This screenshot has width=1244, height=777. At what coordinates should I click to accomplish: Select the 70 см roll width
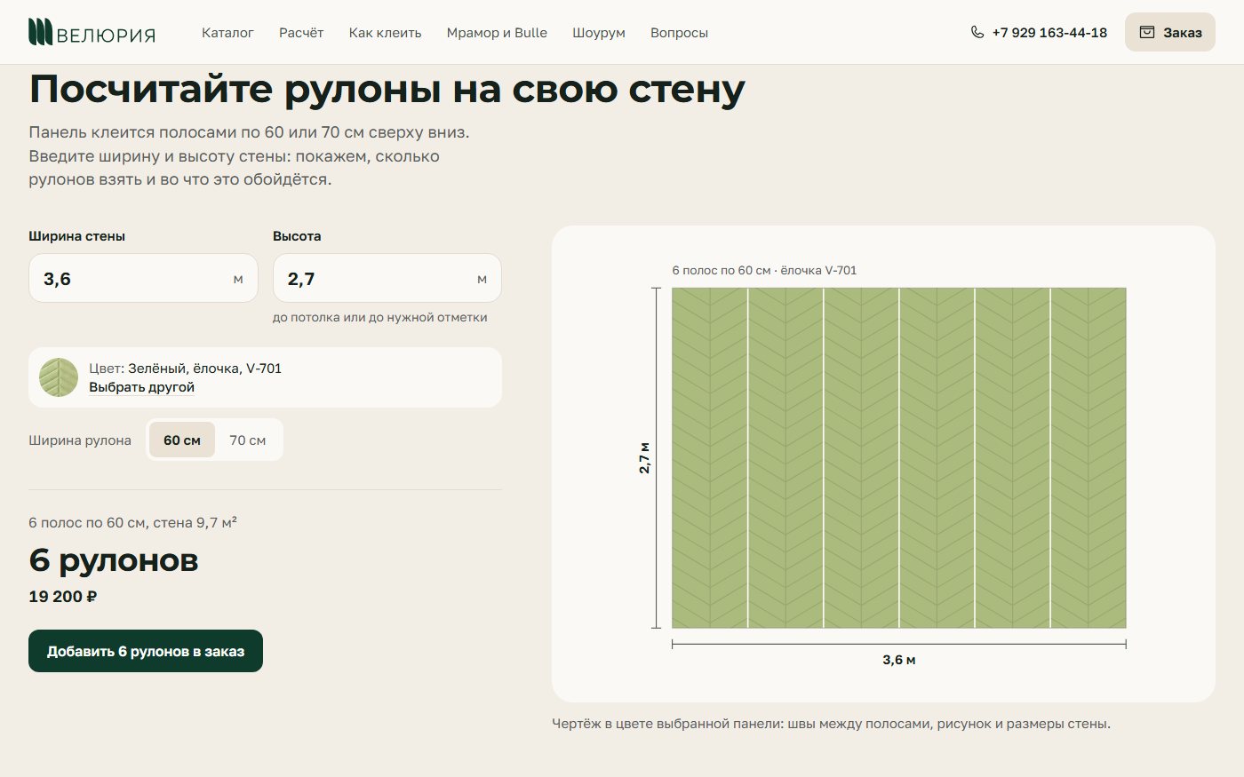(x=248, y=440)
